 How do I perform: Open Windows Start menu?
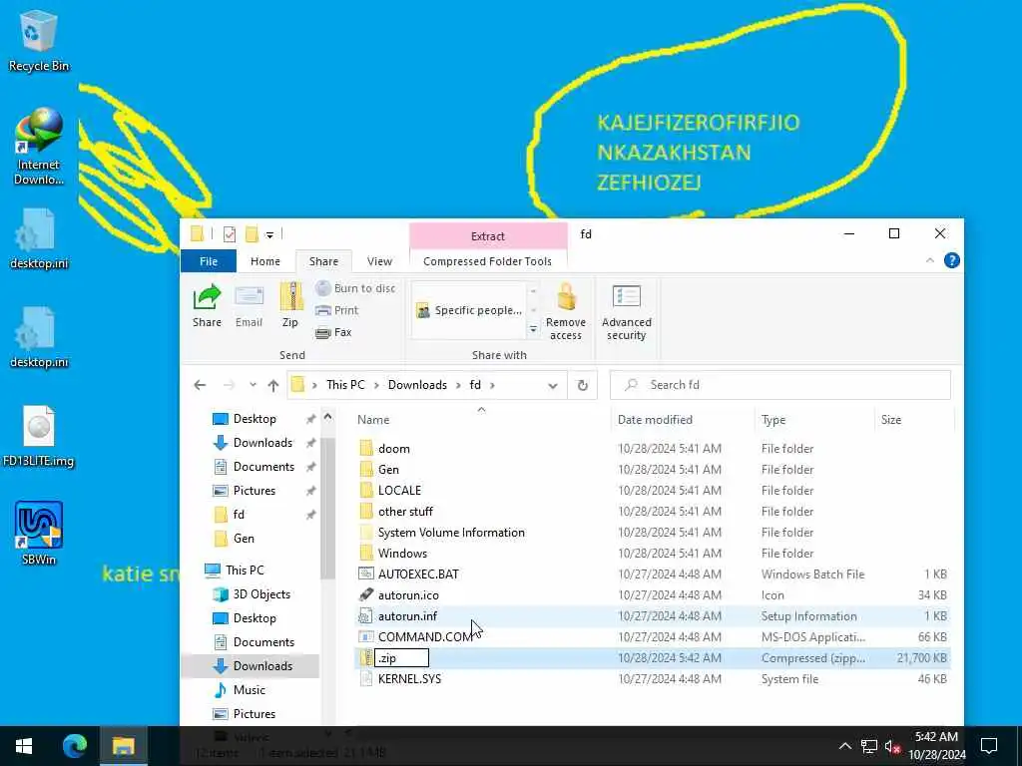24,746
